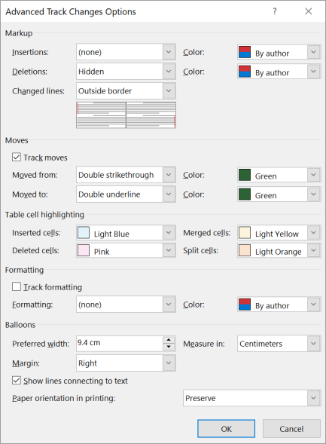
Task: Open the Insertions style dropdown
Action: coord(126,52)
